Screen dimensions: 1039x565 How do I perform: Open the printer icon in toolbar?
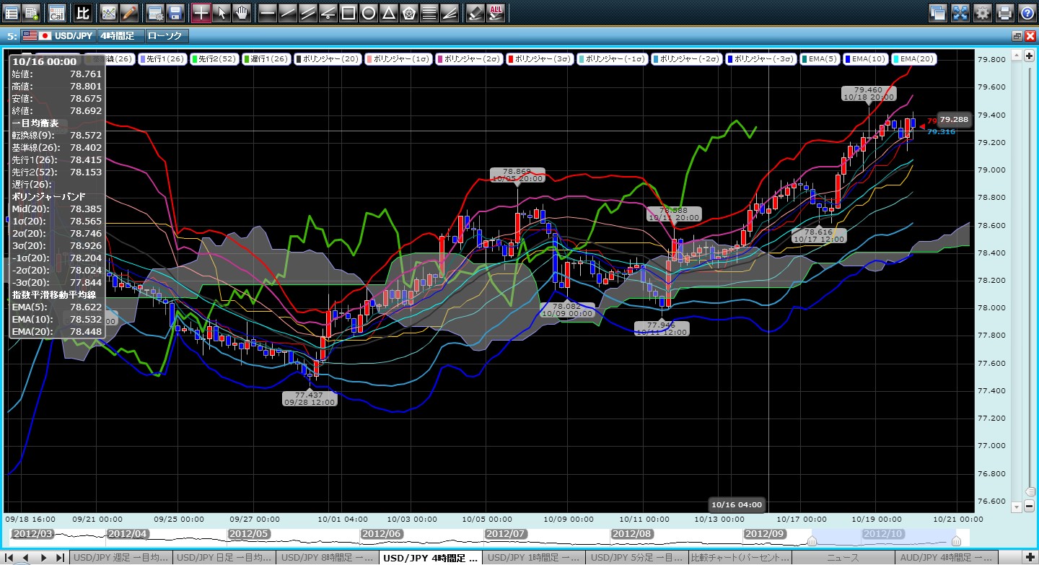click(1004, 12)
